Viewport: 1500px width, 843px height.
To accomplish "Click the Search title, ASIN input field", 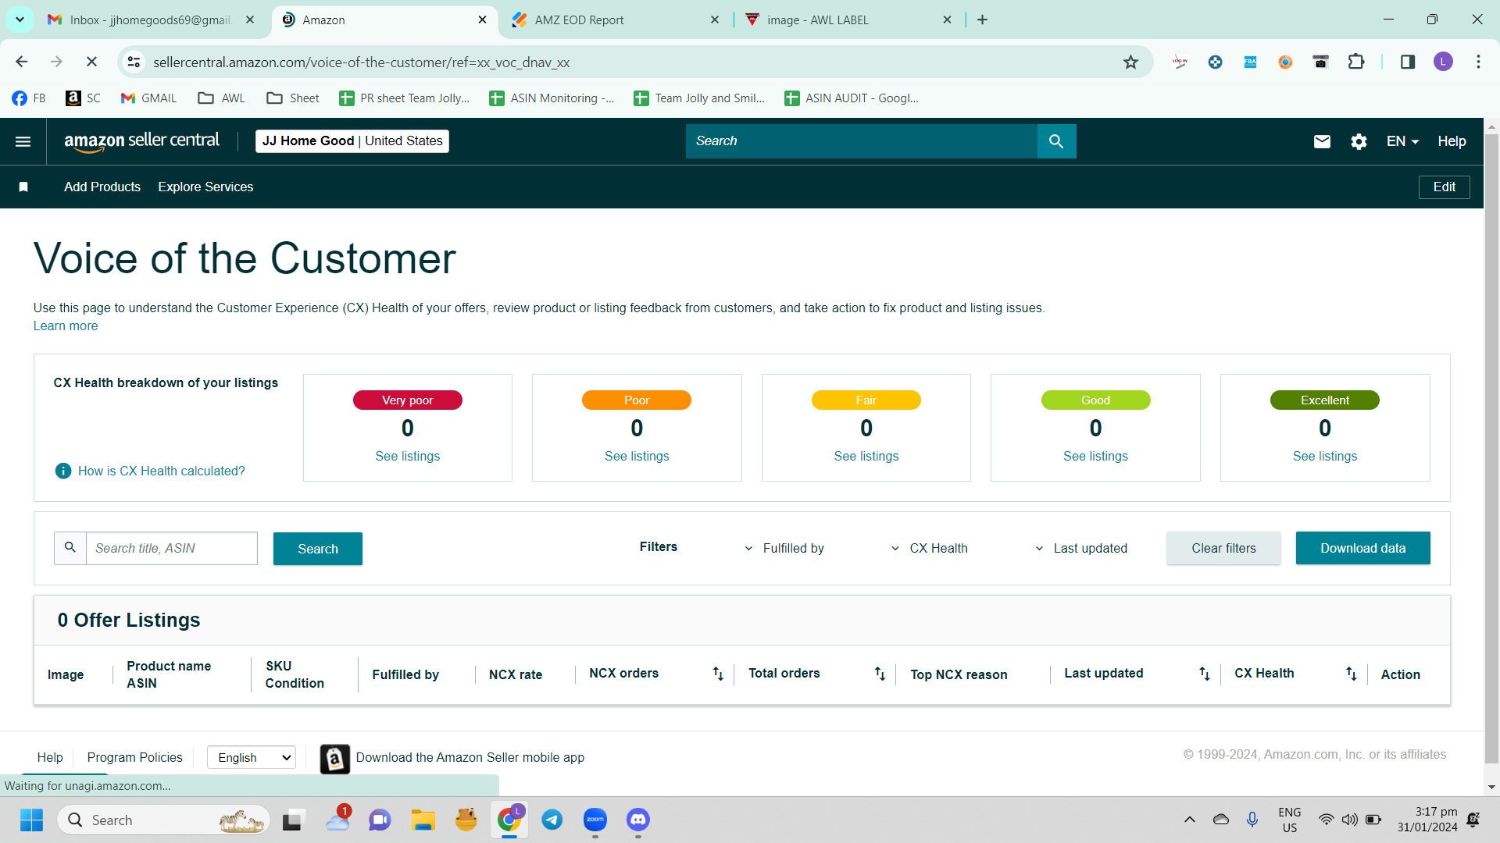I will [x=171, y=549].
